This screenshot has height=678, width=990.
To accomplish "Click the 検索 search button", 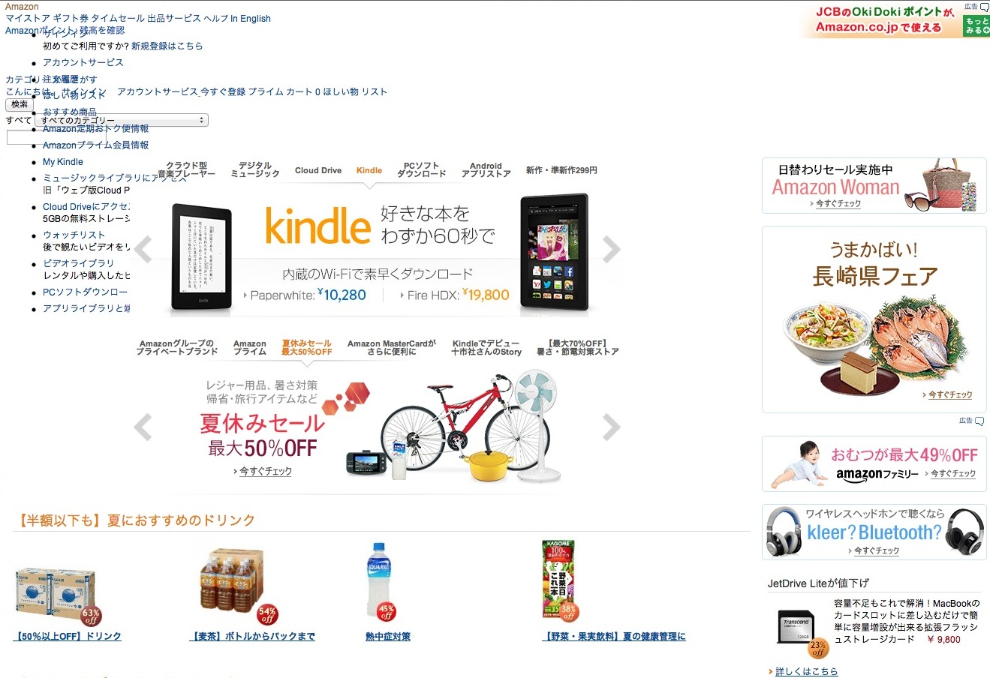I will coord(20,104).
